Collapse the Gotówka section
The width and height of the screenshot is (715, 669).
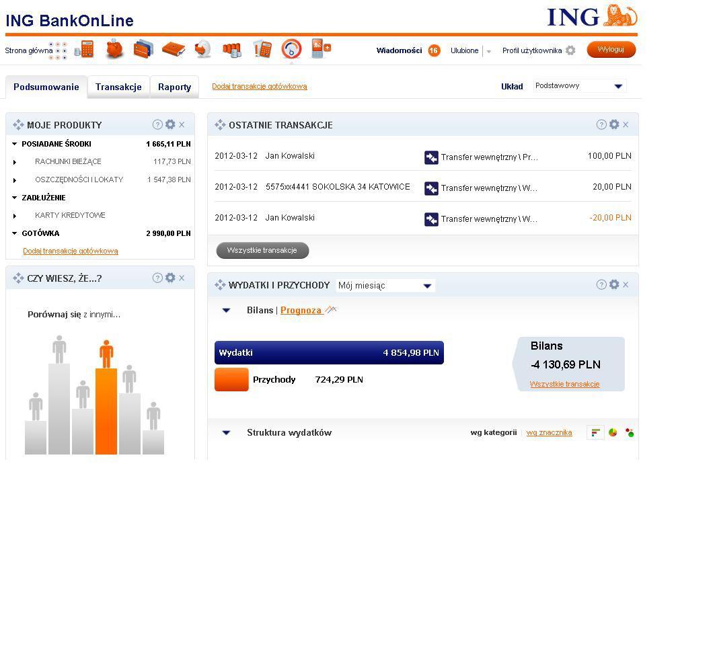[x=15, y=233]
